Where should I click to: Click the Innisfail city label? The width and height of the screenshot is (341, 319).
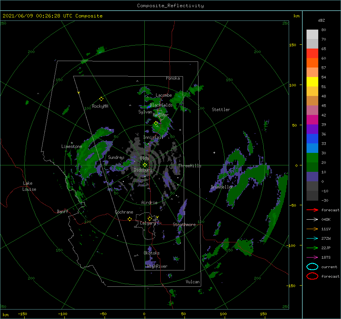tap(153, 137)
